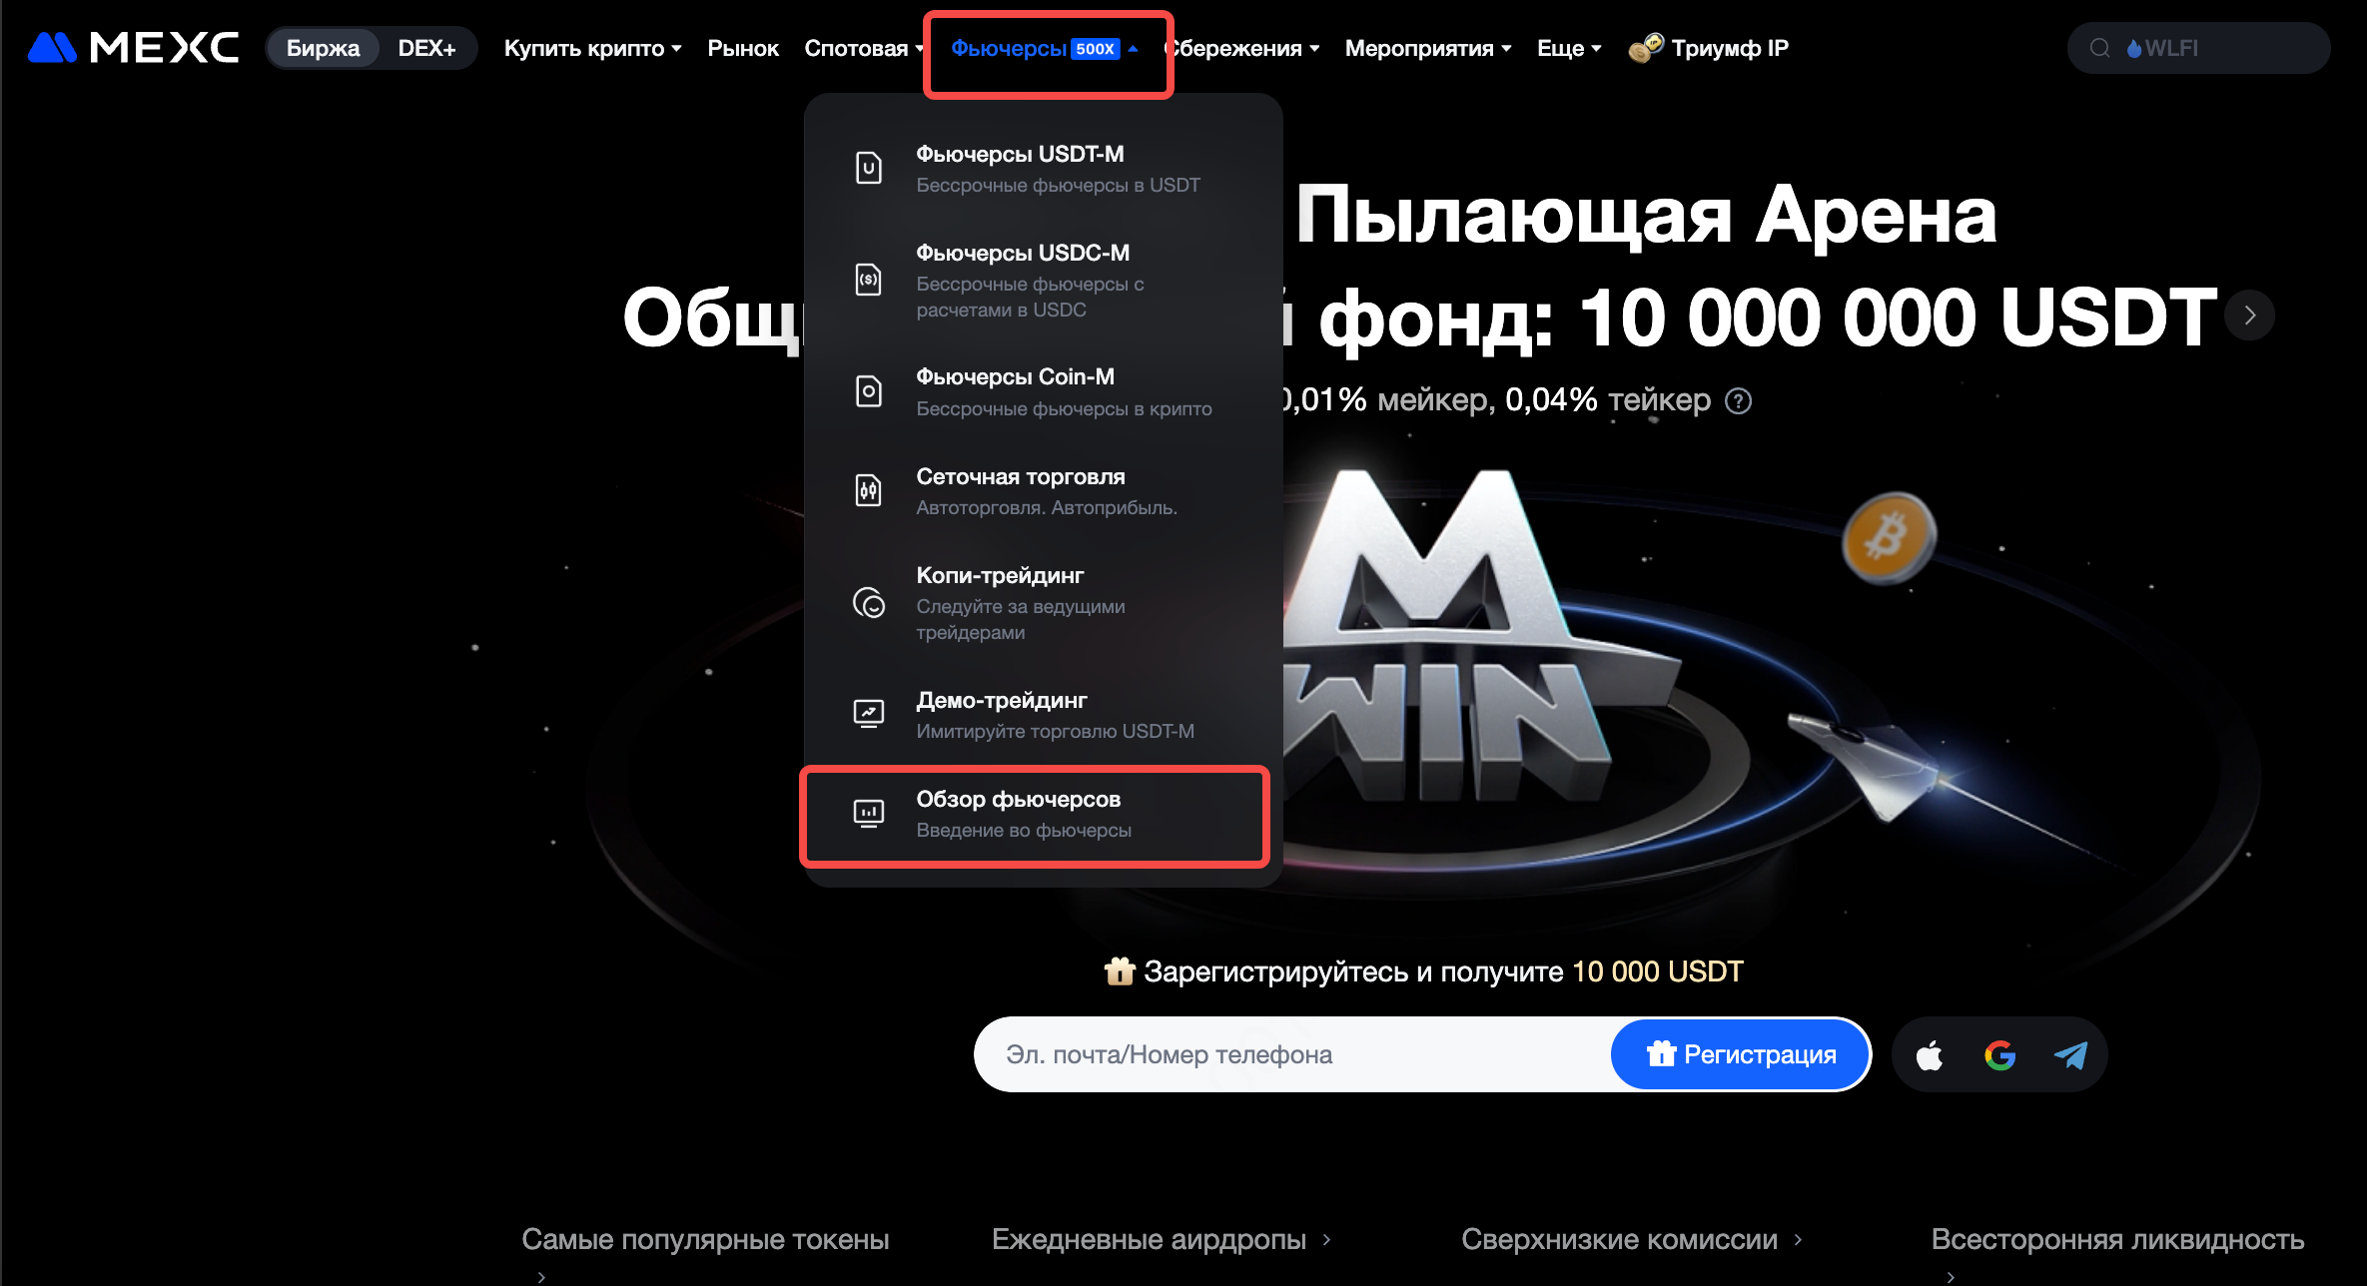
Task: Select Фьючерсы USDT-M menu entry
Action: [1044, 169]
